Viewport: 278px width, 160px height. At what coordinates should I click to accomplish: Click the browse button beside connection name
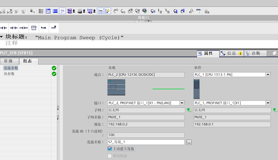tap(189, 142)
